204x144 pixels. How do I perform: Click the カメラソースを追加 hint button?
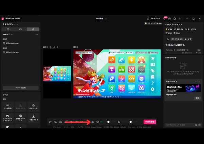153,23
